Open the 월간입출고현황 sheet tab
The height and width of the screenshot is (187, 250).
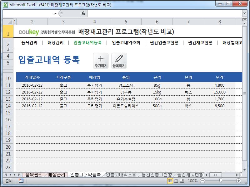157,175
